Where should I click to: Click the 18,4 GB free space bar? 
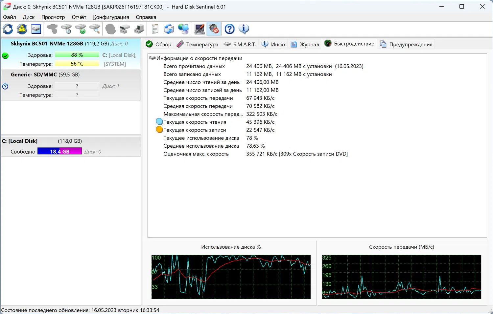pyautogui.click(x=59, y=151)
